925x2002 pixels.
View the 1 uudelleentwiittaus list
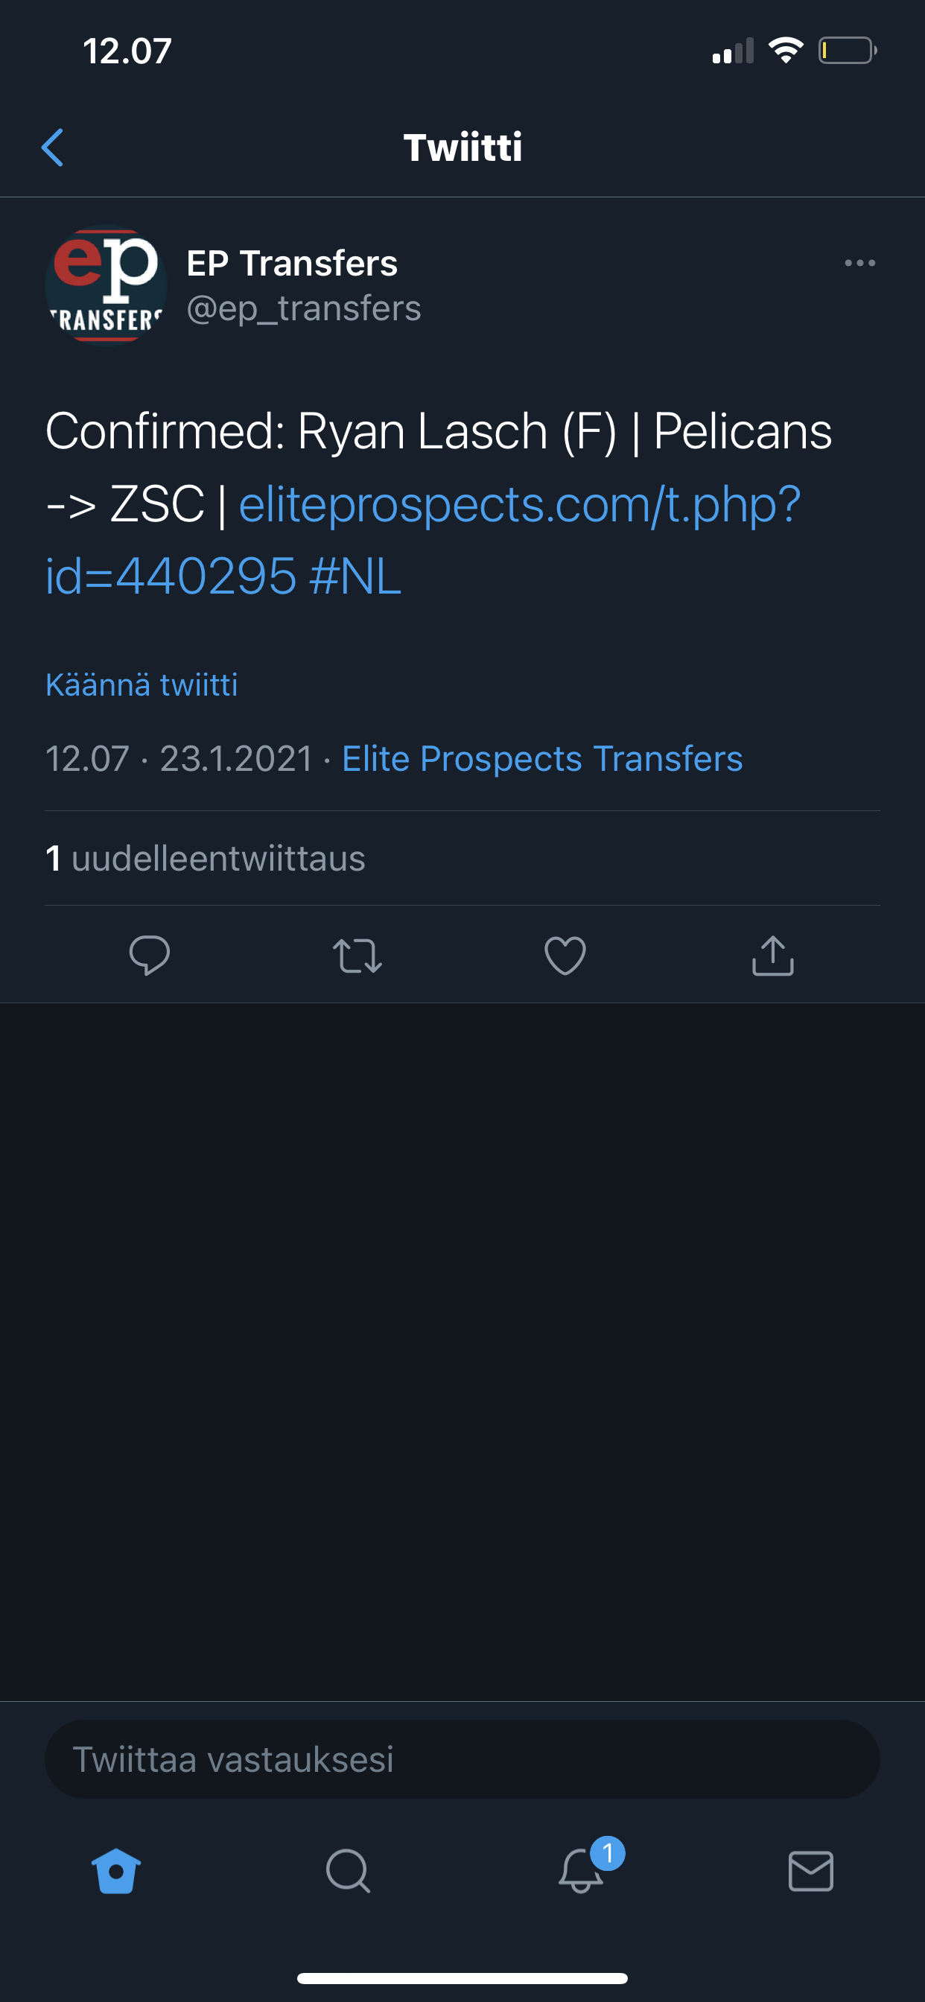pyautogui.click(x=206, y=859)
